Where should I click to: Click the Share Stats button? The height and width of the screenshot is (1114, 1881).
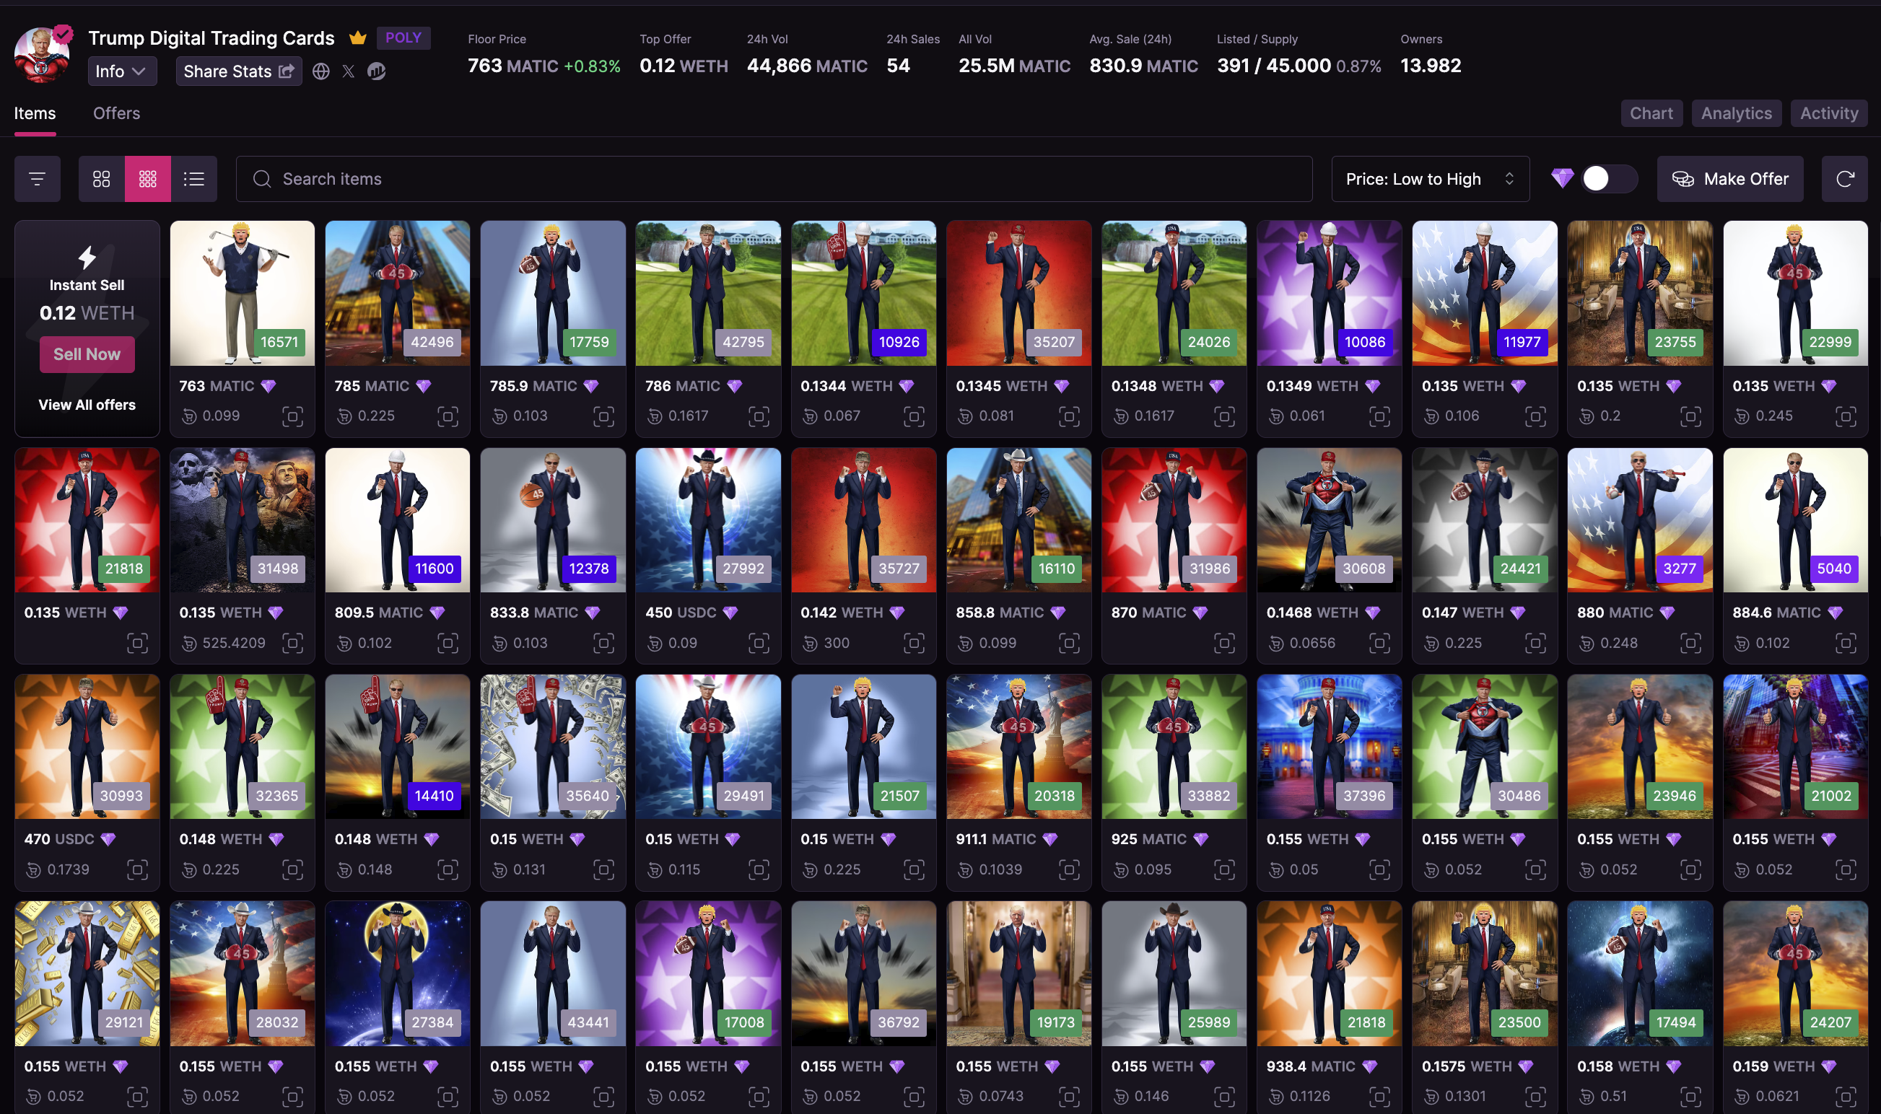point(239,71)
